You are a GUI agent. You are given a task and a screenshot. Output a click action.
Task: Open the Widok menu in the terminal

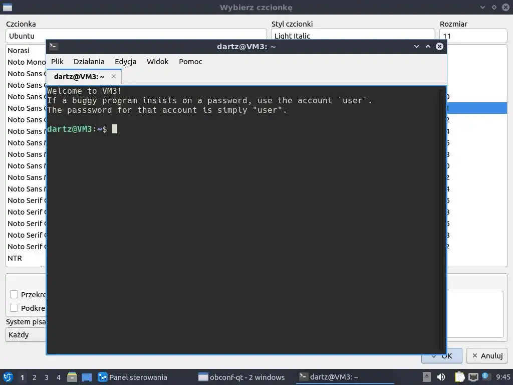158,62
